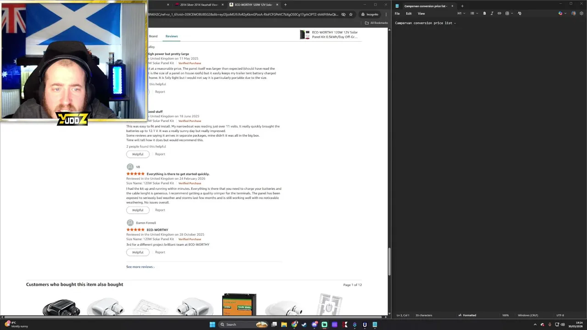Image resolution: width=587 pixels, height=330 pixels.
Task: Open Discord from the taskbar
Action: [314, 324]
